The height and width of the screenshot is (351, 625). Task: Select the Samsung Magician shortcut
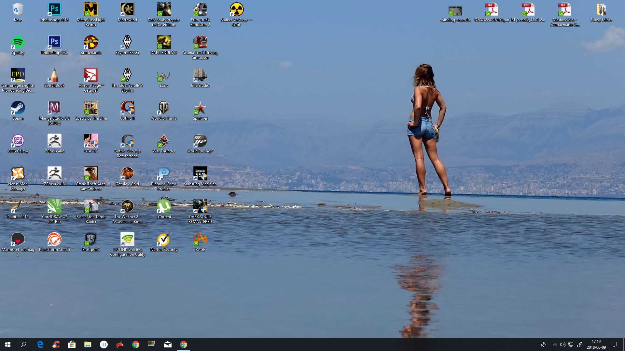coord(200,174)
